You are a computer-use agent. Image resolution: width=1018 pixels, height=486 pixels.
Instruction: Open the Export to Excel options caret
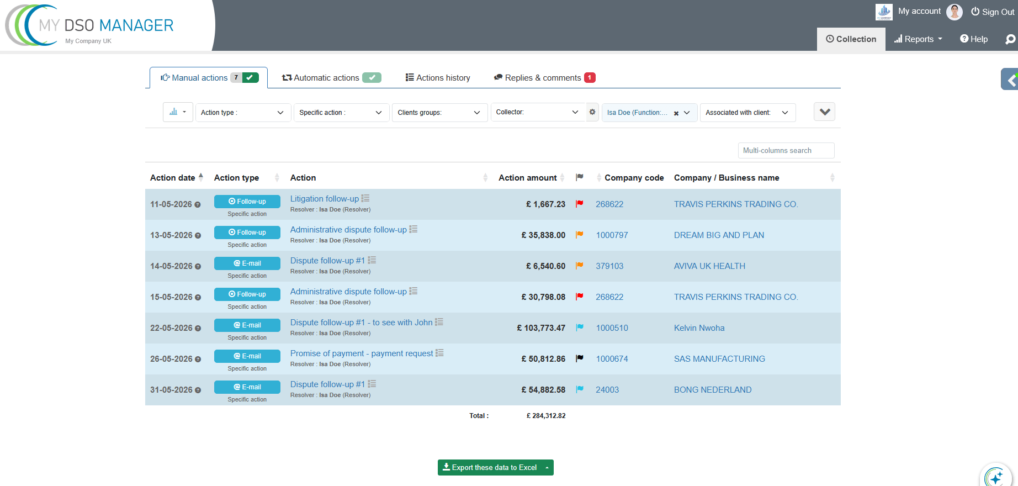pos(547,468)
